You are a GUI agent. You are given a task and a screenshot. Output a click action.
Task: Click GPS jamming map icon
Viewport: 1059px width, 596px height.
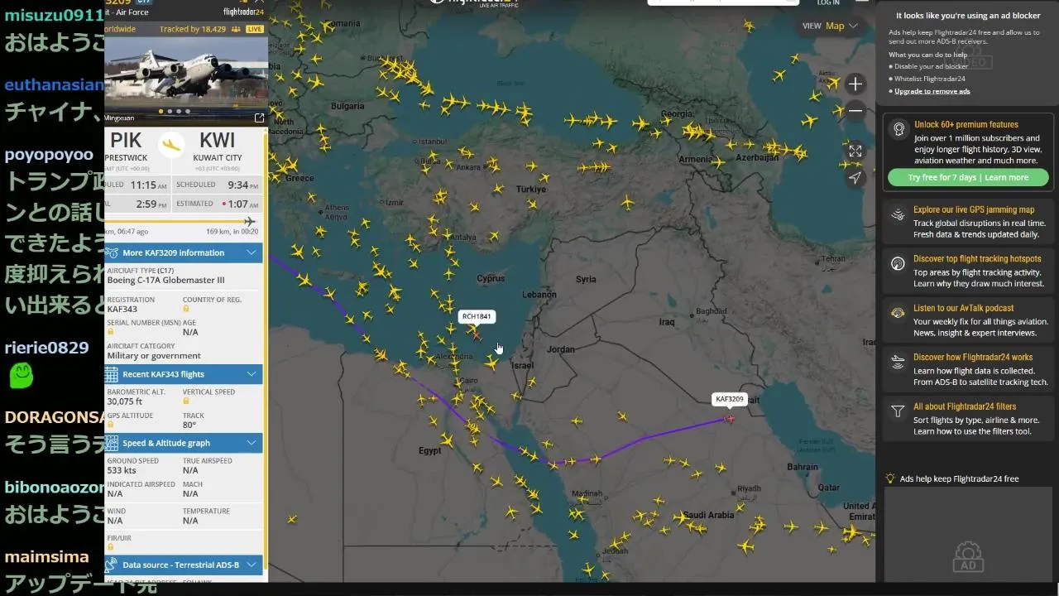[x=898, y=215]
